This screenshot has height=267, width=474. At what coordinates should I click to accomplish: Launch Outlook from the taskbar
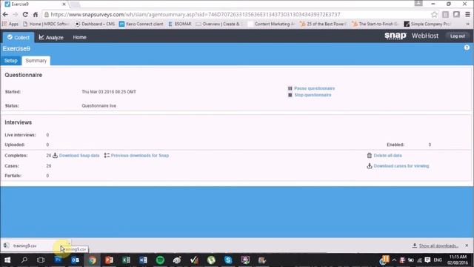[x=76, y=260]
